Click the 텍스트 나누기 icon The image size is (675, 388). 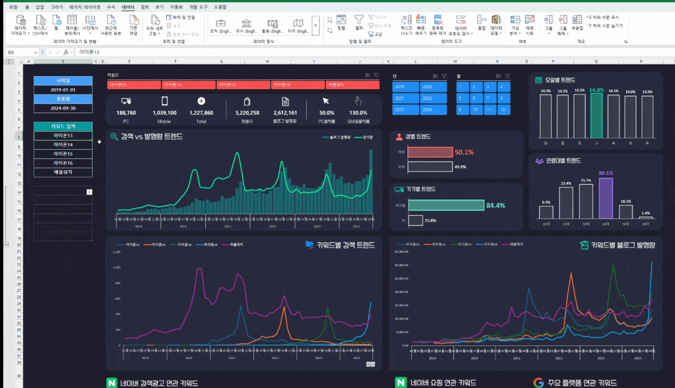coord(406,20)
